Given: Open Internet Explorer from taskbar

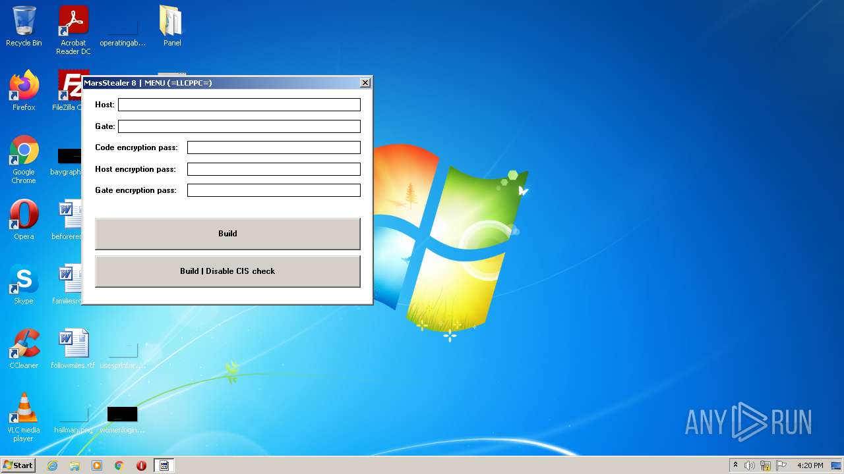Looking at the screenshot, I should pos(52,465).
